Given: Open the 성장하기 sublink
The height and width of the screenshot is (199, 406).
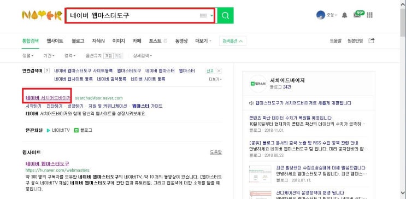Looking at the screenshot, I should coord(75,106).
